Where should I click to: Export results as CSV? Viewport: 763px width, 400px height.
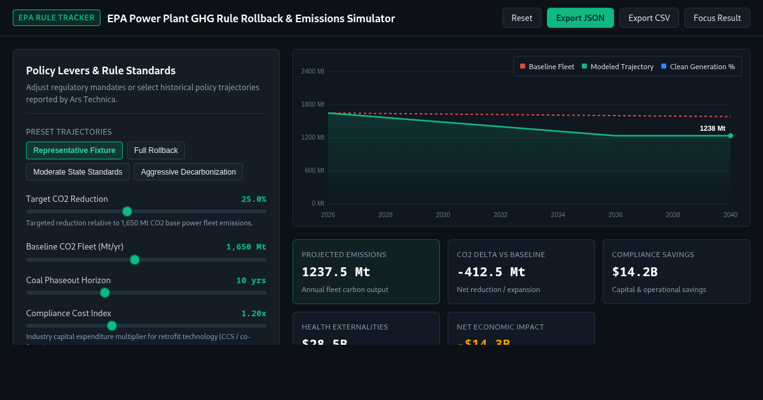pos(649,18)
